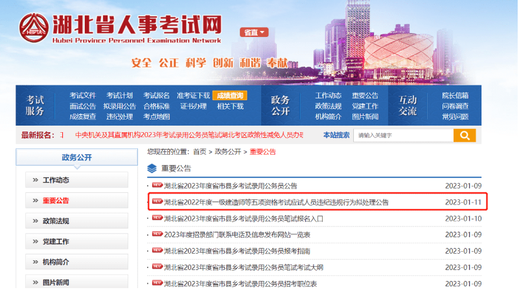Click 政务公开 in the breadcrumb

click(228, 152)
